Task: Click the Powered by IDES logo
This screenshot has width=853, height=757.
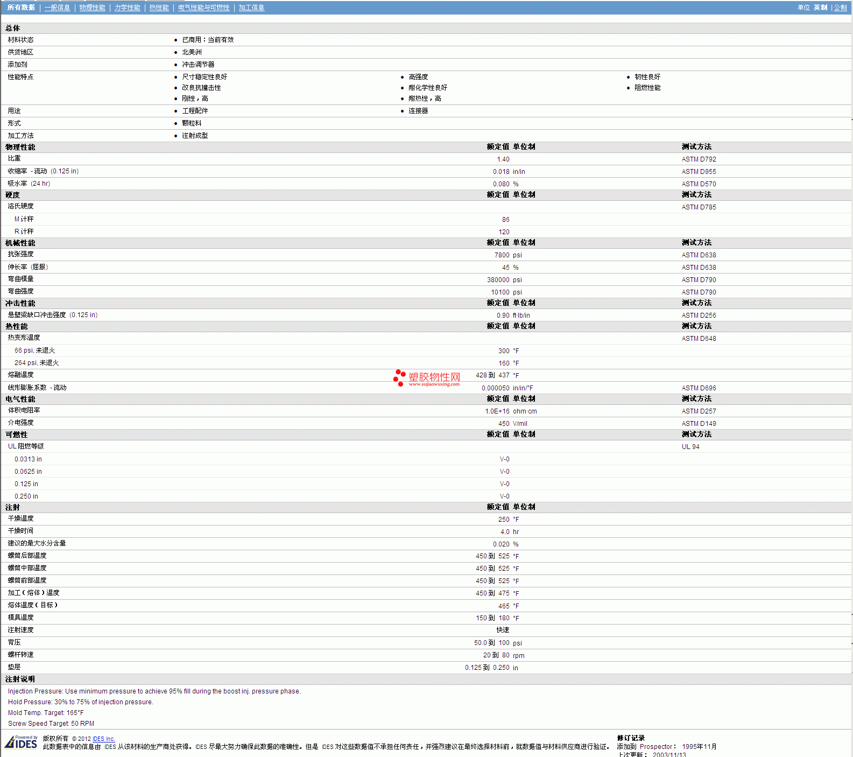Action: point(22,742)
